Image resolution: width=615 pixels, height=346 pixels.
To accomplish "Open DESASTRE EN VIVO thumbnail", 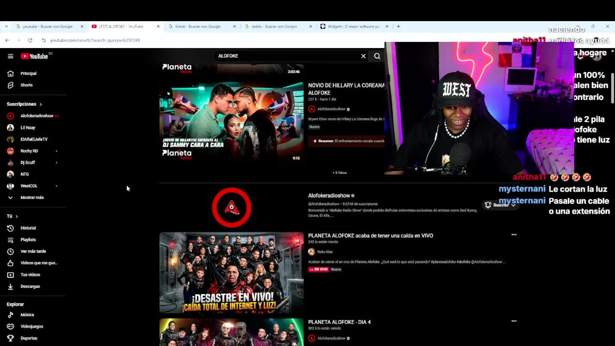I will tap(232, 273).
